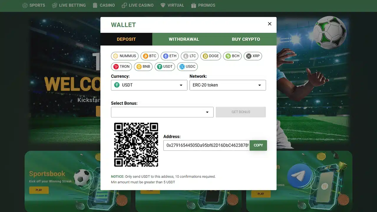Pick the ETH coin chip
The image size is (377, 212).
pos(170,56)
